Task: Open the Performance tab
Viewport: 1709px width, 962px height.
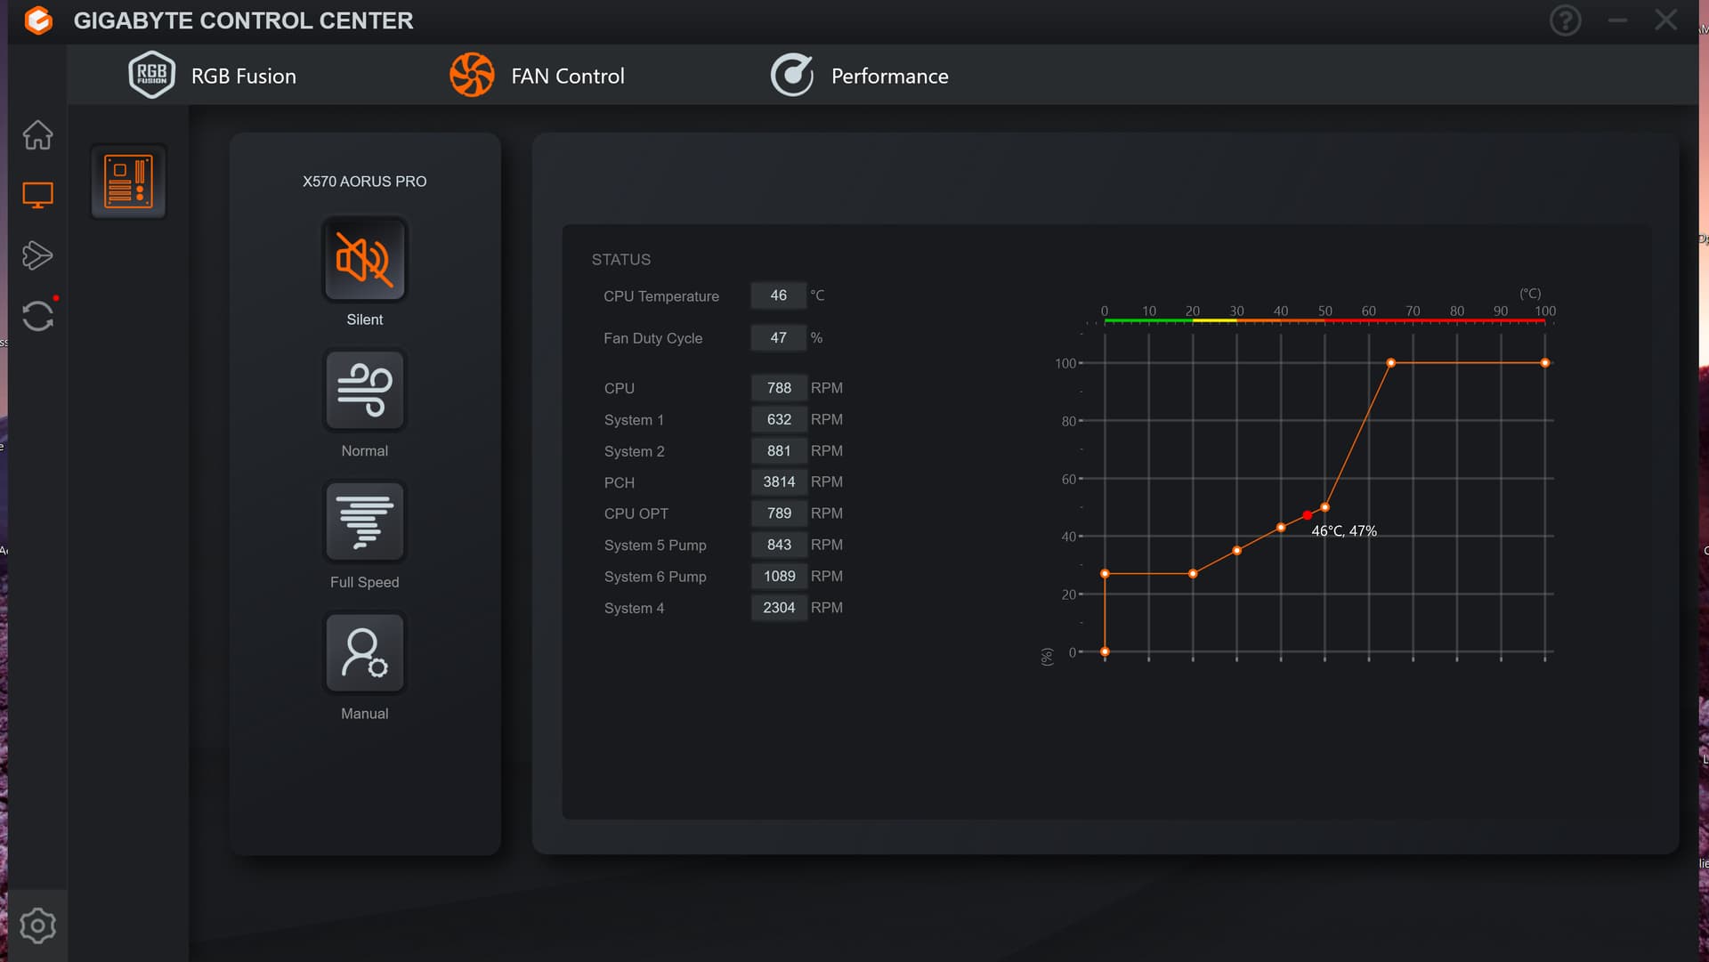Action: coord(860,76)
